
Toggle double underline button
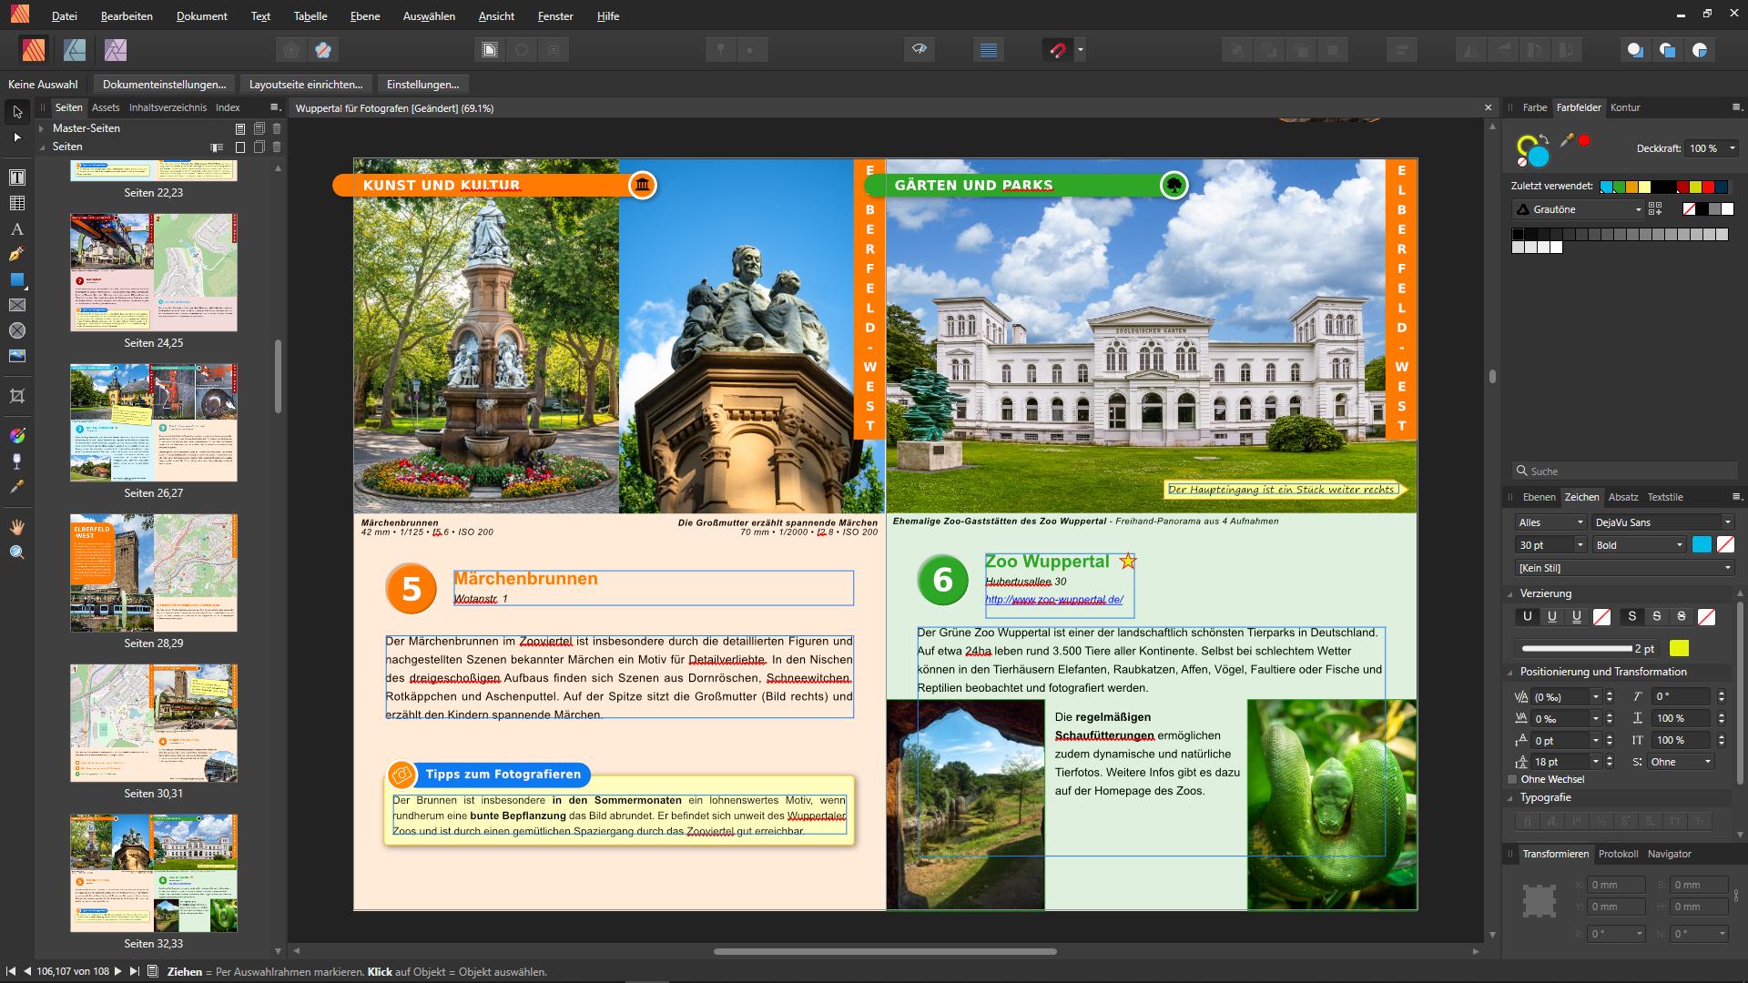[1577, 616]
